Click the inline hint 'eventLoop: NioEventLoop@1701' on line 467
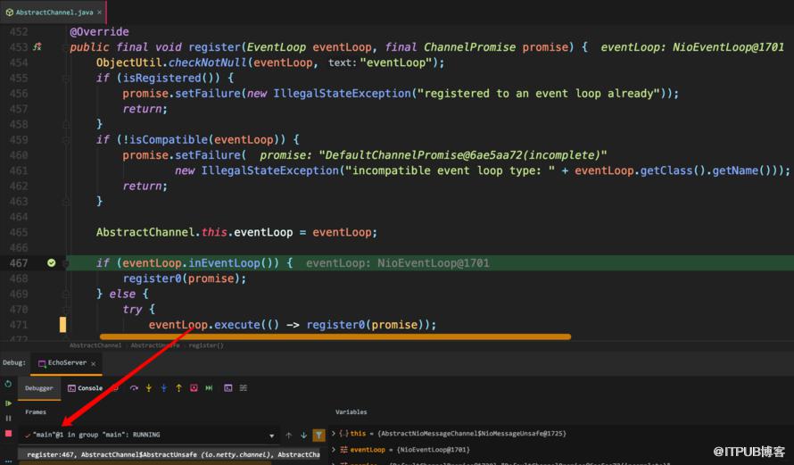 pos(398,263)
